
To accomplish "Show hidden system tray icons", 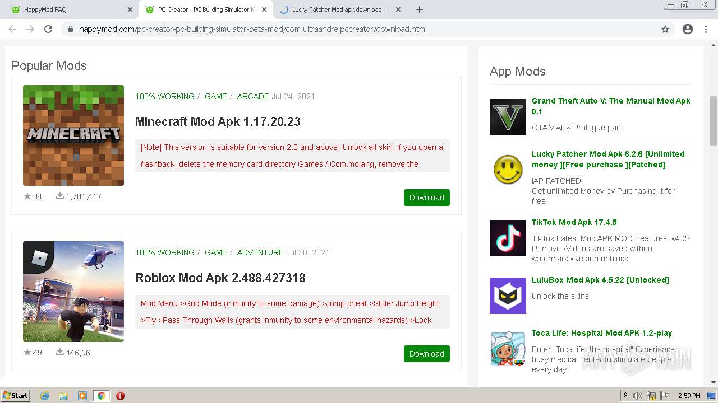I will coord(625,396).
